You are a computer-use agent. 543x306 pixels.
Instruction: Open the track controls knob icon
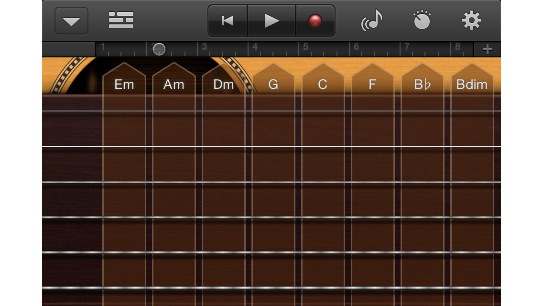point(422,20)
